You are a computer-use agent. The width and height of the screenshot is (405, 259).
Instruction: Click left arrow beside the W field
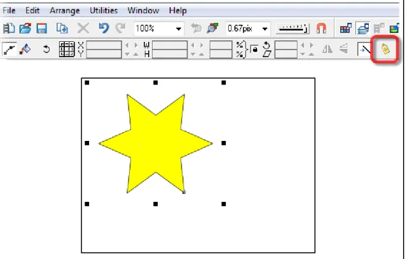(193, 46)
